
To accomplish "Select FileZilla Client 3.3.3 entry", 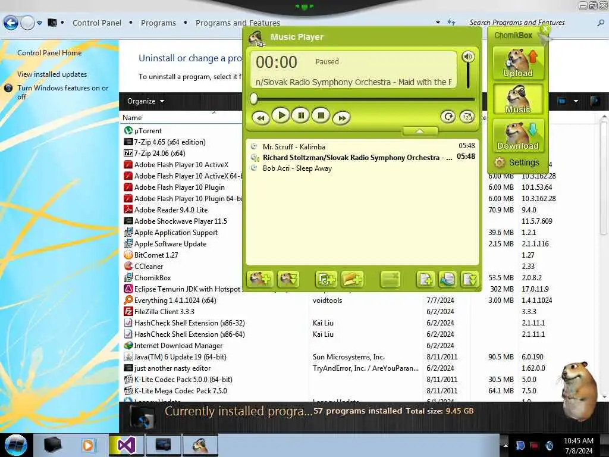I will [x=164, y=312].
